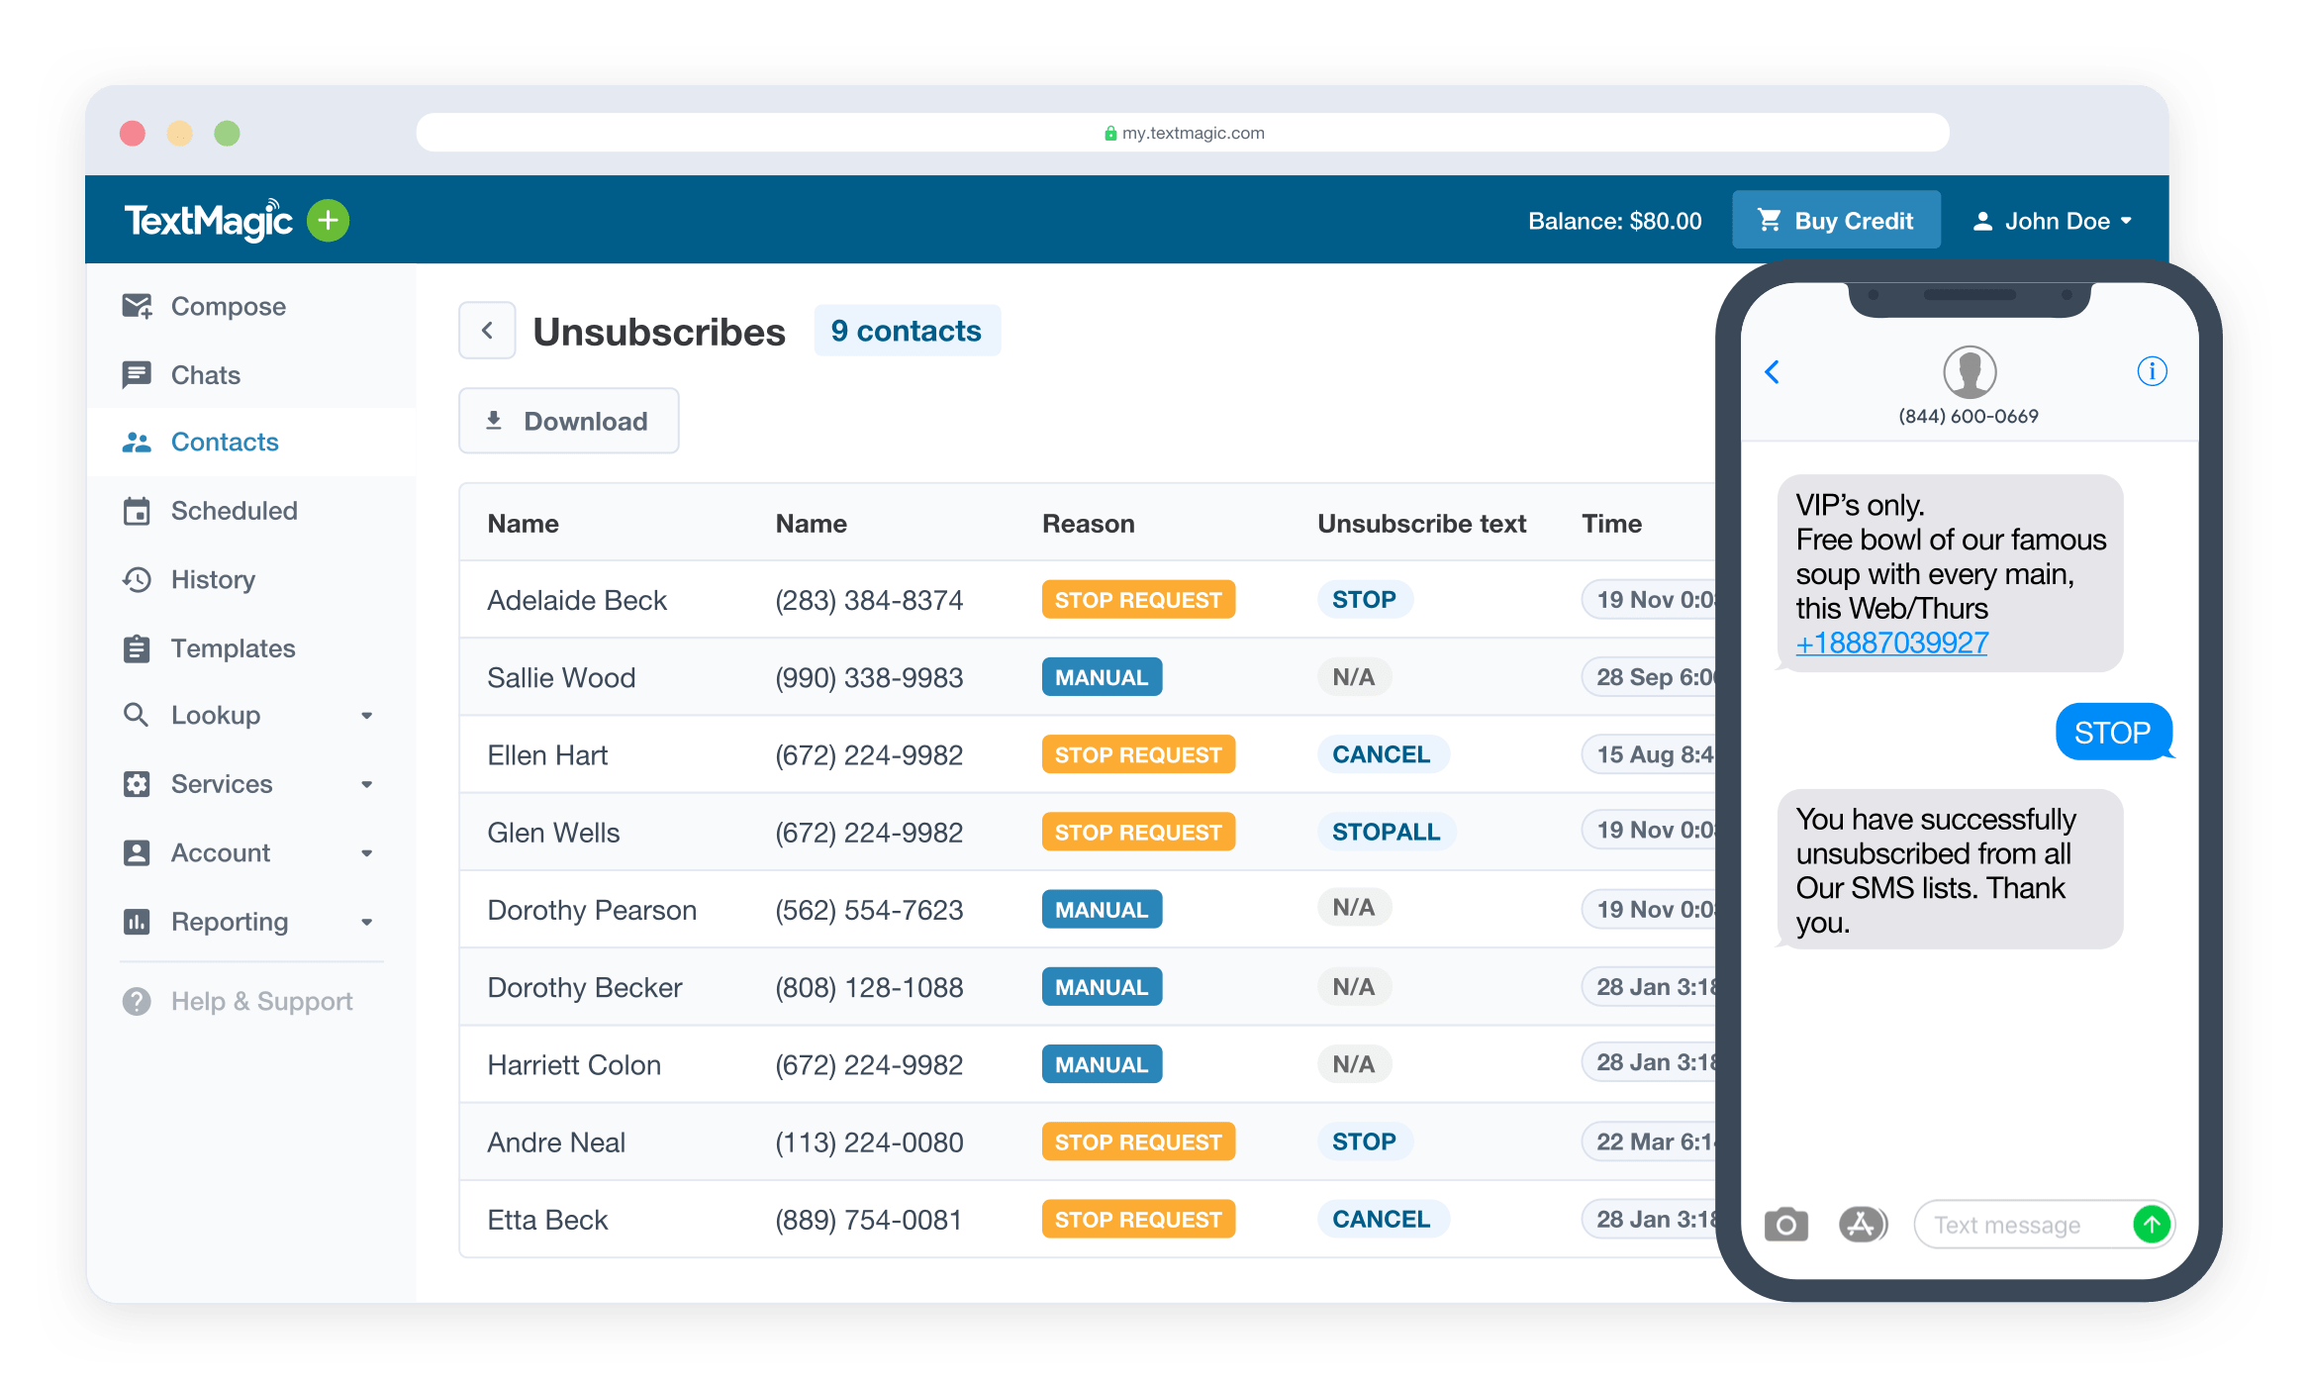Open History in the sidebar
Screen dimensions: 2308x1390
tap(250, 579)
